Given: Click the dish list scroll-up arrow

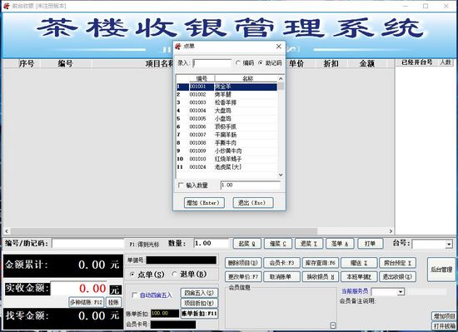Looking at the screenshot, I should tap(281, 78).
